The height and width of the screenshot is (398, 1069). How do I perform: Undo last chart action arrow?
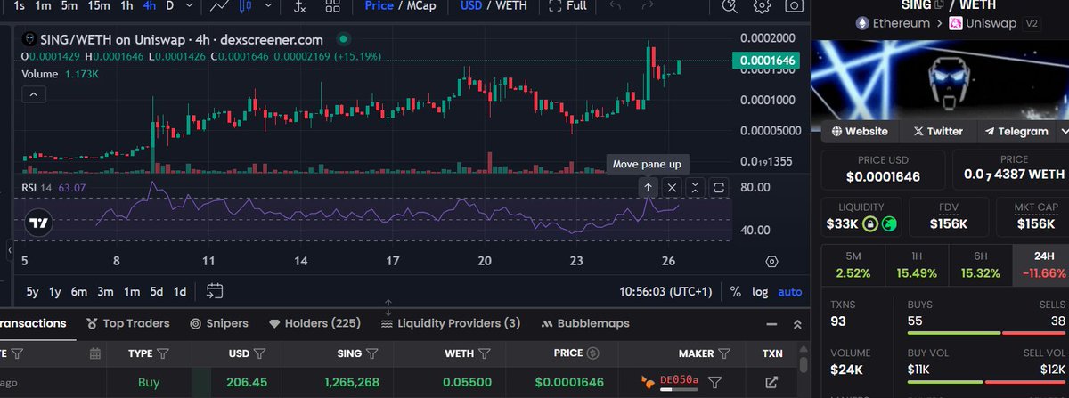[614, 5]
